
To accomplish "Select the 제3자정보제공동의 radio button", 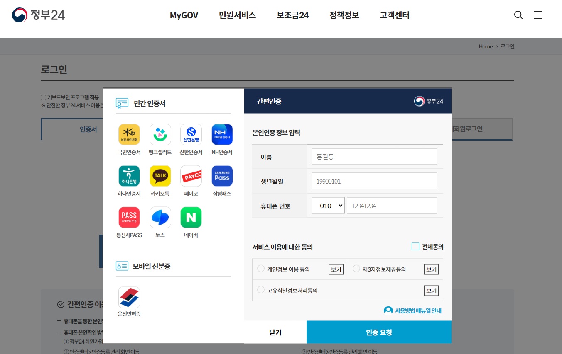I will pos(356,269).
